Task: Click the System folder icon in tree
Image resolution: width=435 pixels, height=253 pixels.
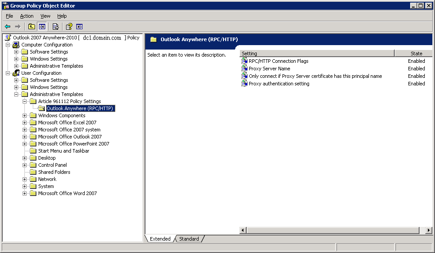Action: coord(33,186)
